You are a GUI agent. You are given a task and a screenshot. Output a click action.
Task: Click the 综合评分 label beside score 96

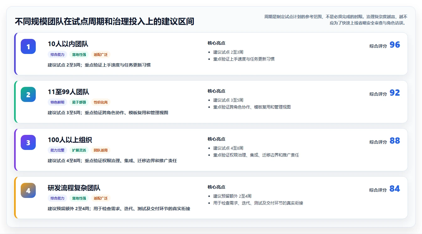tap(378, 46)
